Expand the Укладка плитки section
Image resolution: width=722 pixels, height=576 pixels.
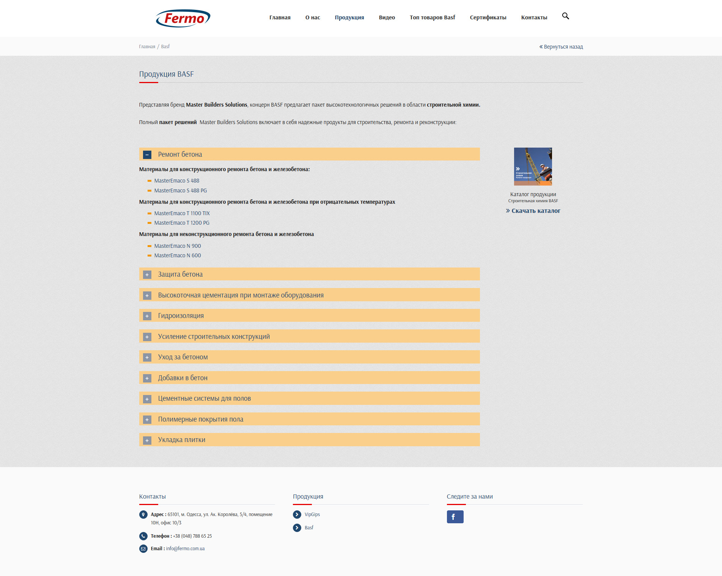pos(147,440)
